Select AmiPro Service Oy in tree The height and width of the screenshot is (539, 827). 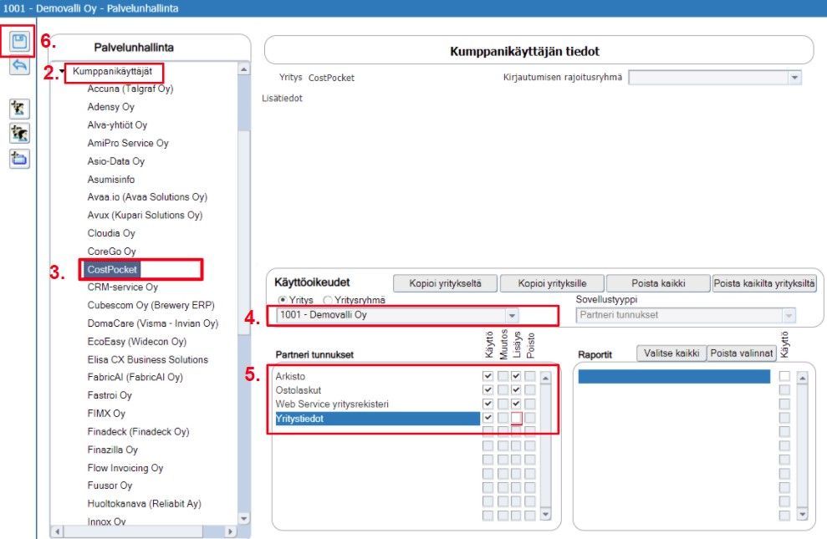pyautogui.click(x=128, y=143)
